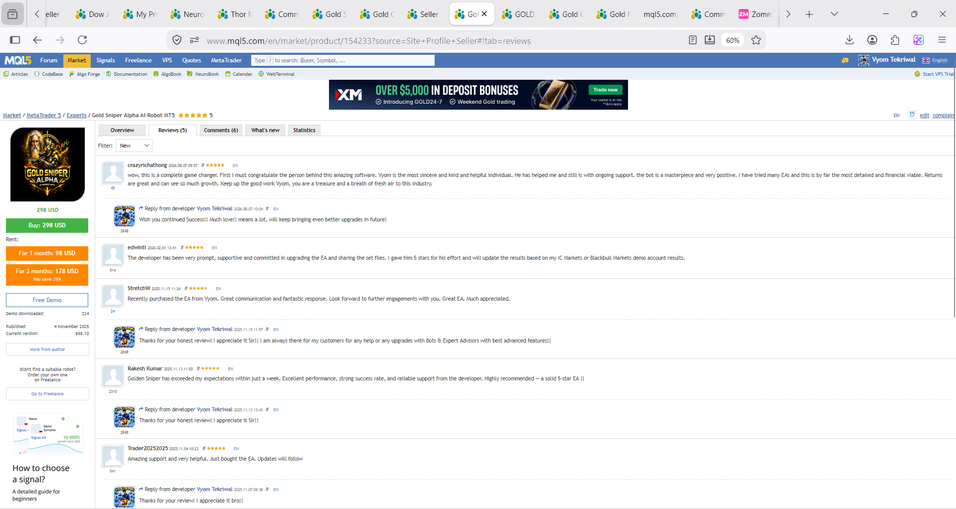Open the browser hamburger menu
The width and height of the screenshot is (956, 509).
pos(942,40)
